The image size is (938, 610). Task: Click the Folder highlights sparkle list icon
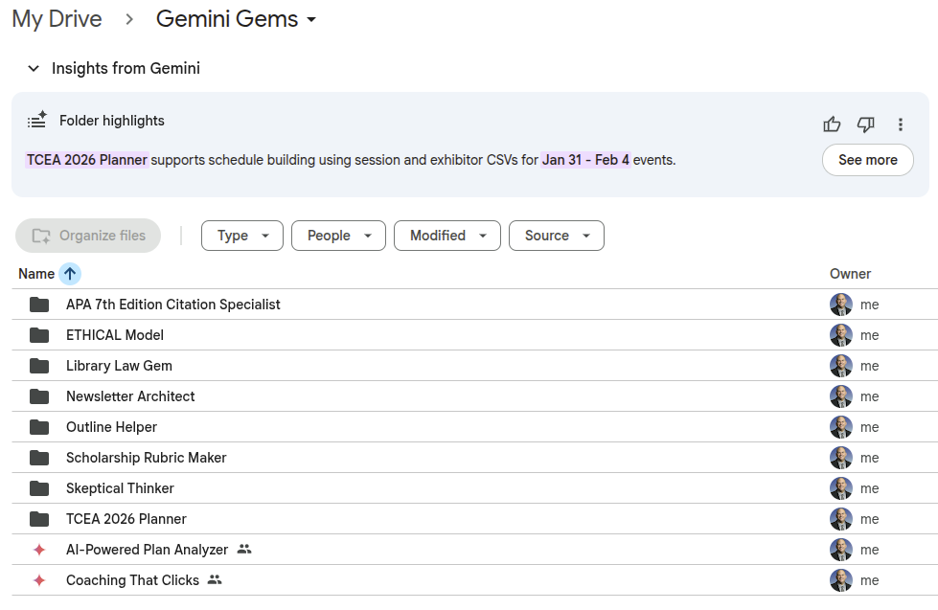coord(37,121)
